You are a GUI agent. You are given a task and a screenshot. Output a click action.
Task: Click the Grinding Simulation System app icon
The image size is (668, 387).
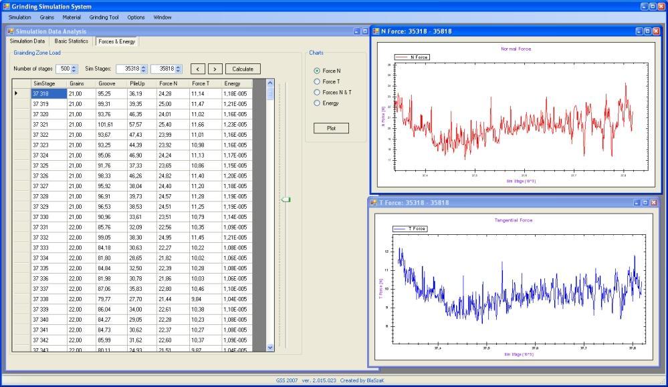point(6,7)
